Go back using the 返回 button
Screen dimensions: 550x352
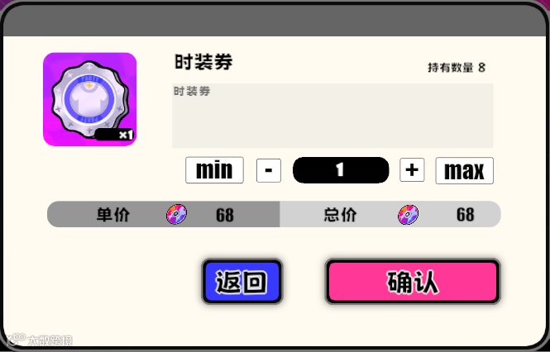tap(242, 282)
